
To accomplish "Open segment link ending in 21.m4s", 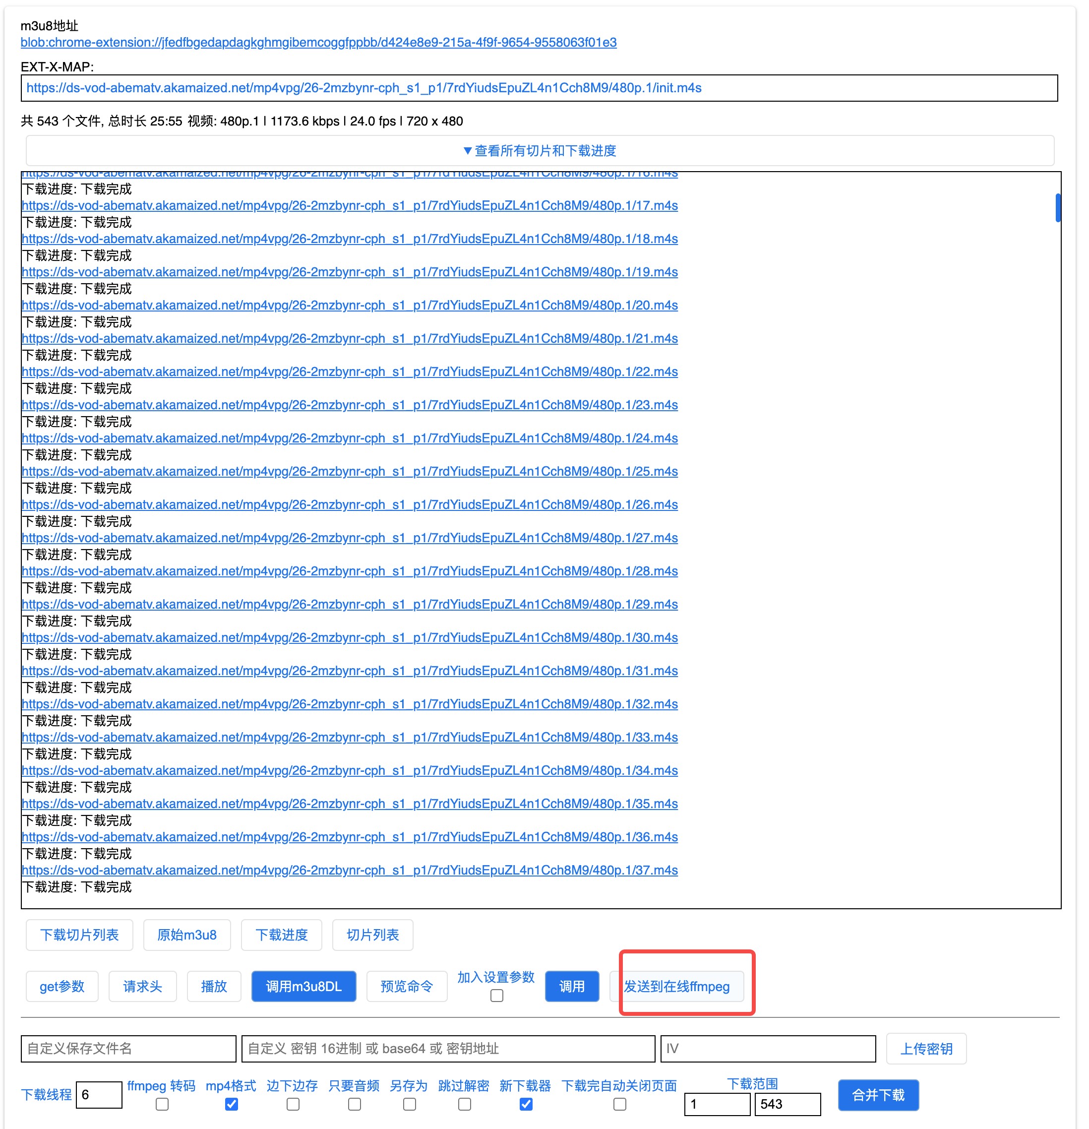I will [350, 339].
